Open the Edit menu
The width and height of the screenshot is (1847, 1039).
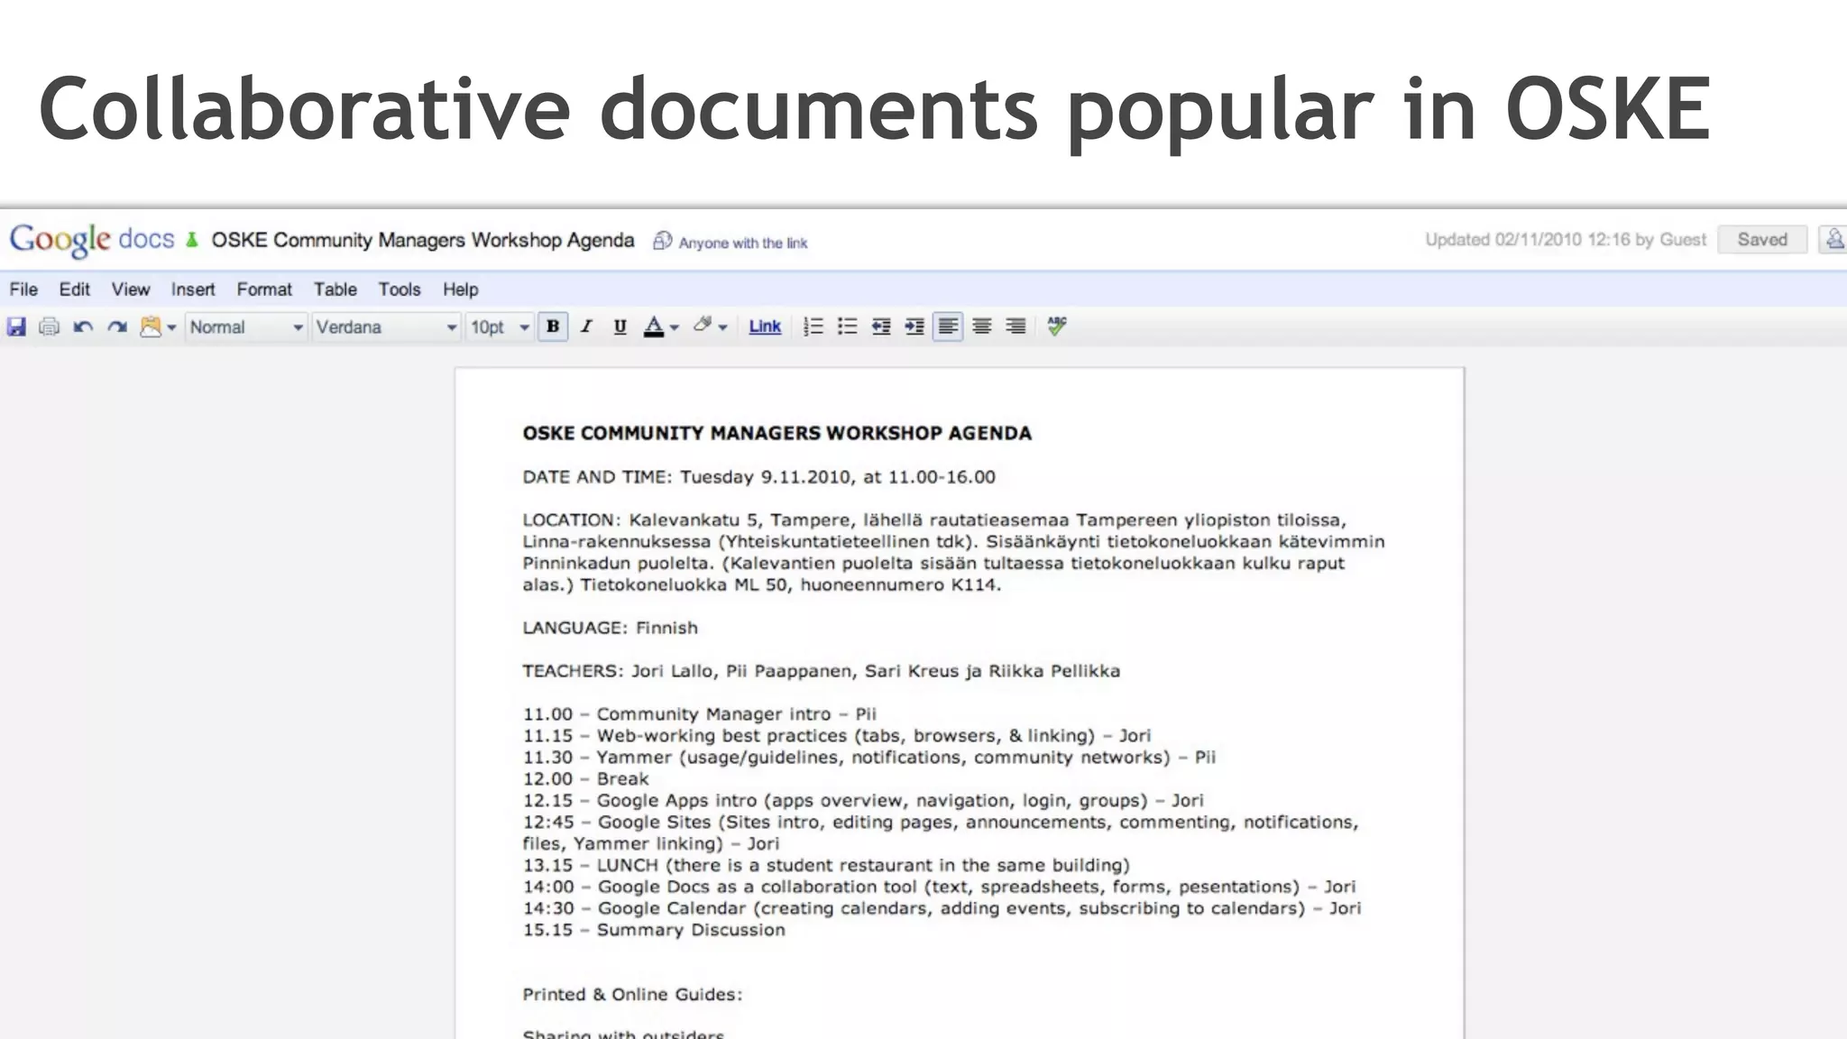pos(74,290)
